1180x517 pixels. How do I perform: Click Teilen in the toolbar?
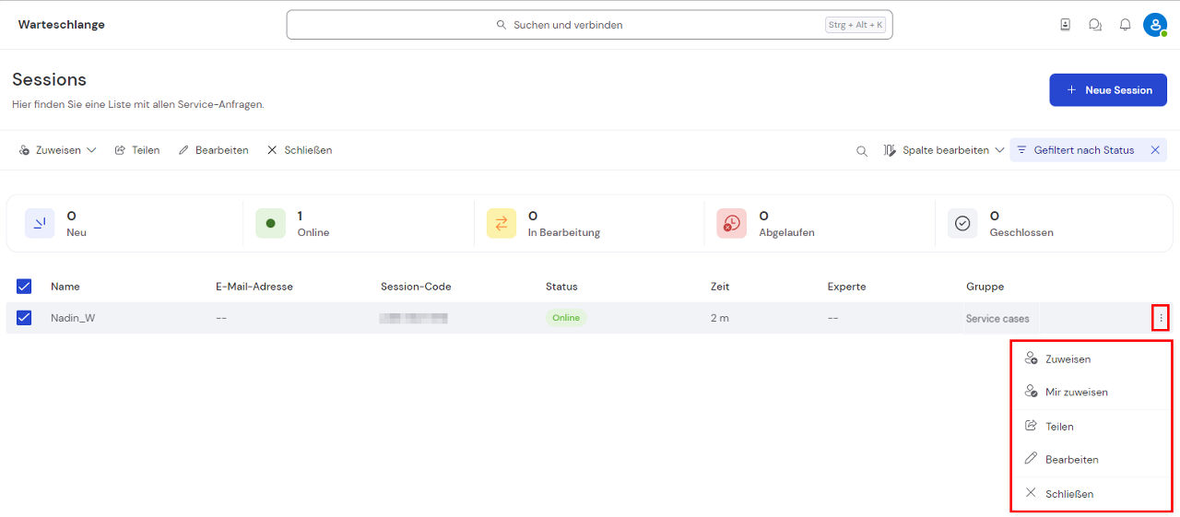click(136, 150)
